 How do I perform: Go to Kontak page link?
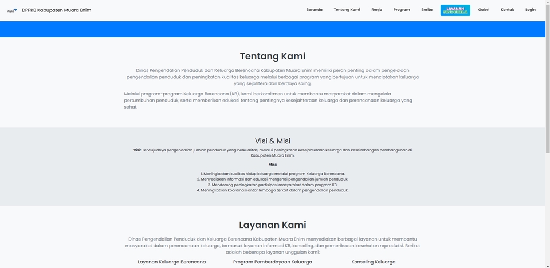point(507,10)
